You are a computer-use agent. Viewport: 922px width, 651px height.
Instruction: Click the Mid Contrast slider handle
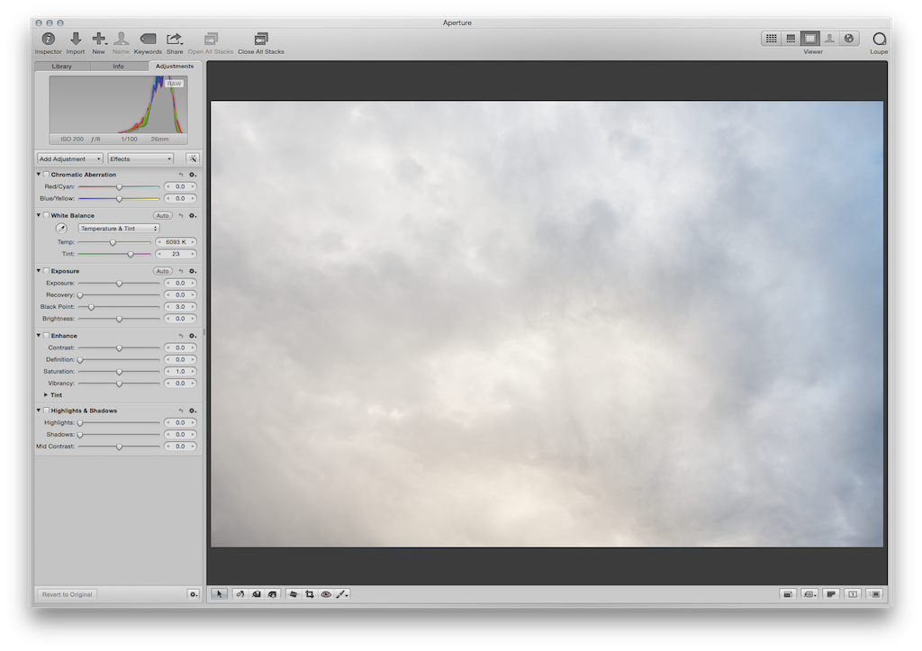tap(120, 447)
